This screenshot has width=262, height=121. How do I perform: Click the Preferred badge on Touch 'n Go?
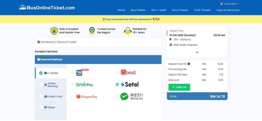pyautogui.click(x=85, y=70)
